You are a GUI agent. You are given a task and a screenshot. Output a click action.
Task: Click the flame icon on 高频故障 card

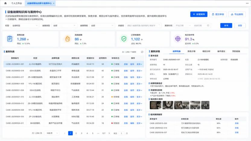click(x=68, y=39)
